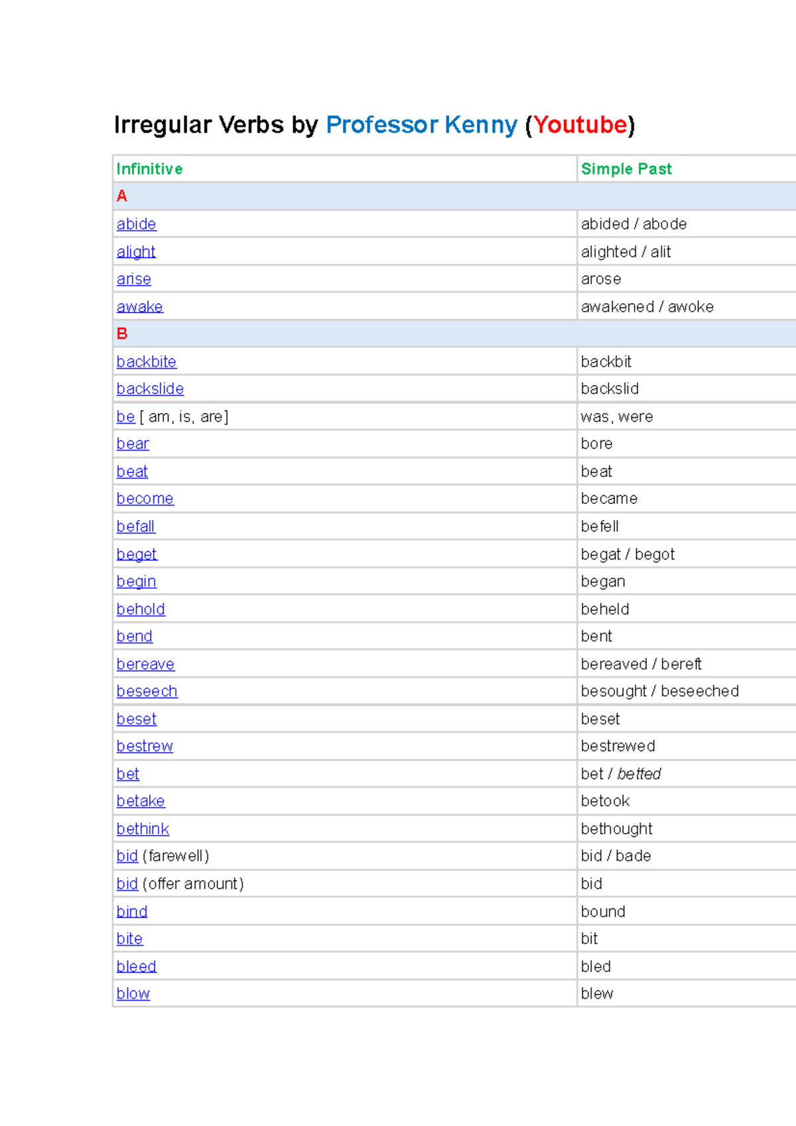Open the 'blow' link
The image size is (796, 1126).
[133, 994]
